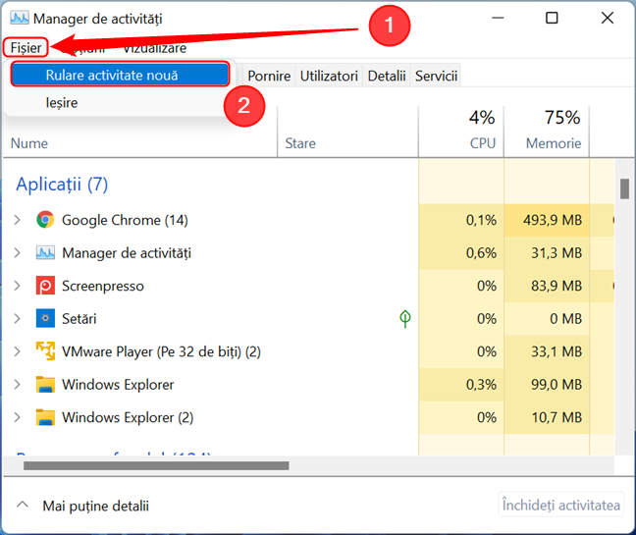Expand the Google Chrome (14) process group
The width and height of the screenshot is (636, 535).
coord(17,220)
